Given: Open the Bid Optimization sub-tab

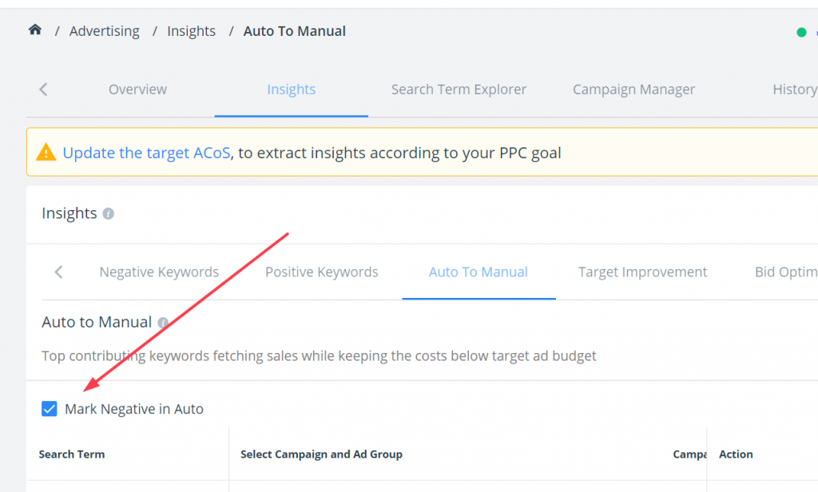Looking at the screenshot, I should click(786, 272).
